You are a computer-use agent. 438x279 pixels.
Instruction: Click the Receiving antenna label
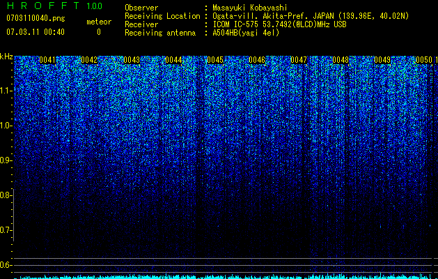160,33
